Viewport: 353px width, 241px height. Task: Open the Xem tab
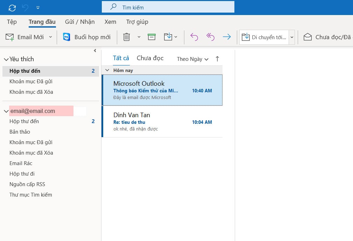click(x=110, y=22)
